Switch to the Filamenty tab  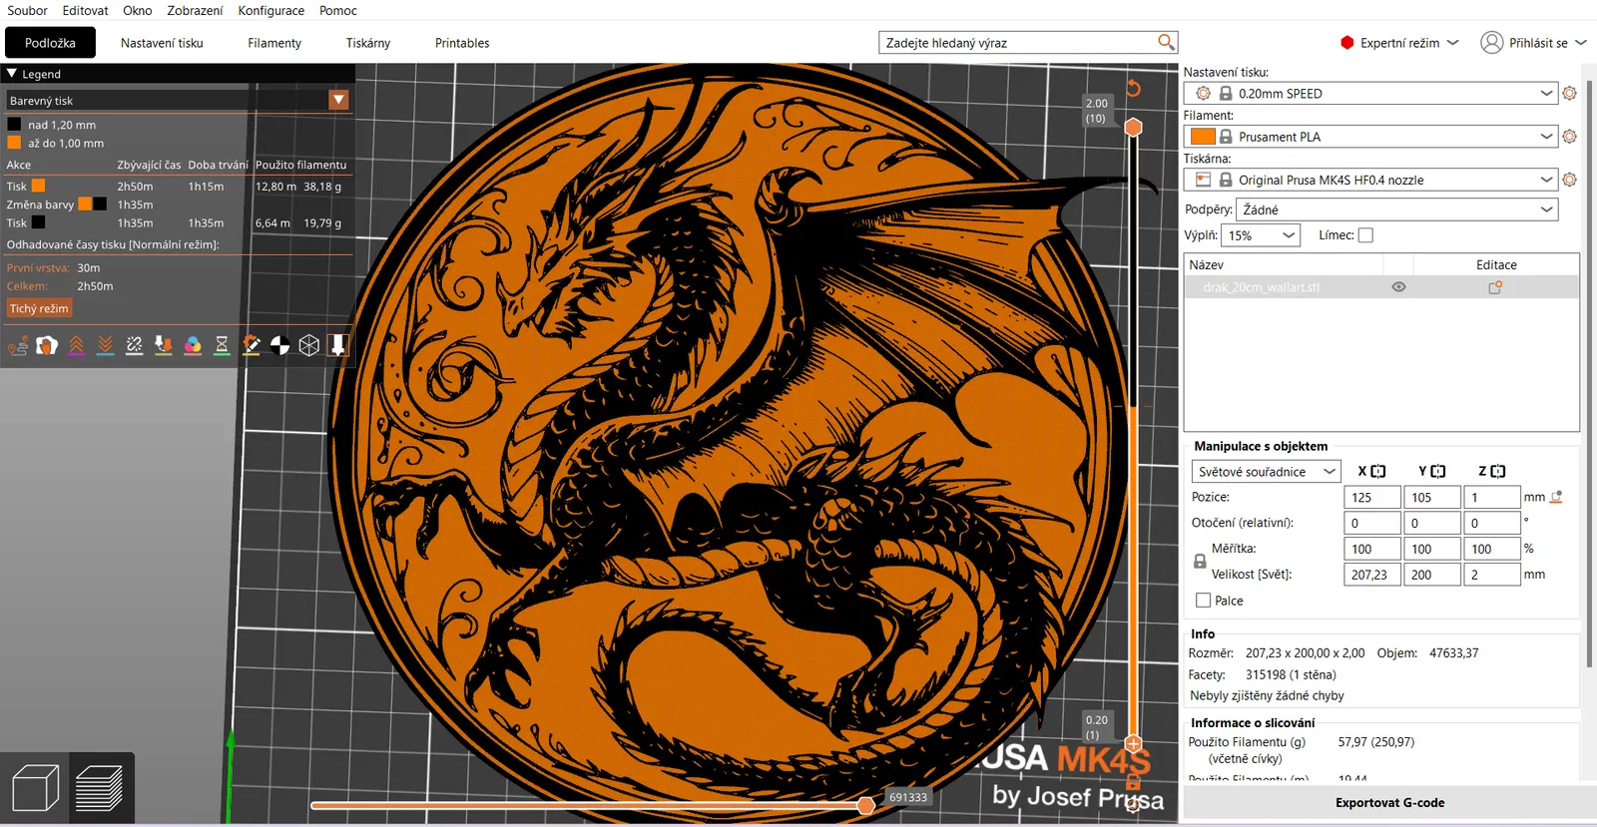[x=274, y=43]
